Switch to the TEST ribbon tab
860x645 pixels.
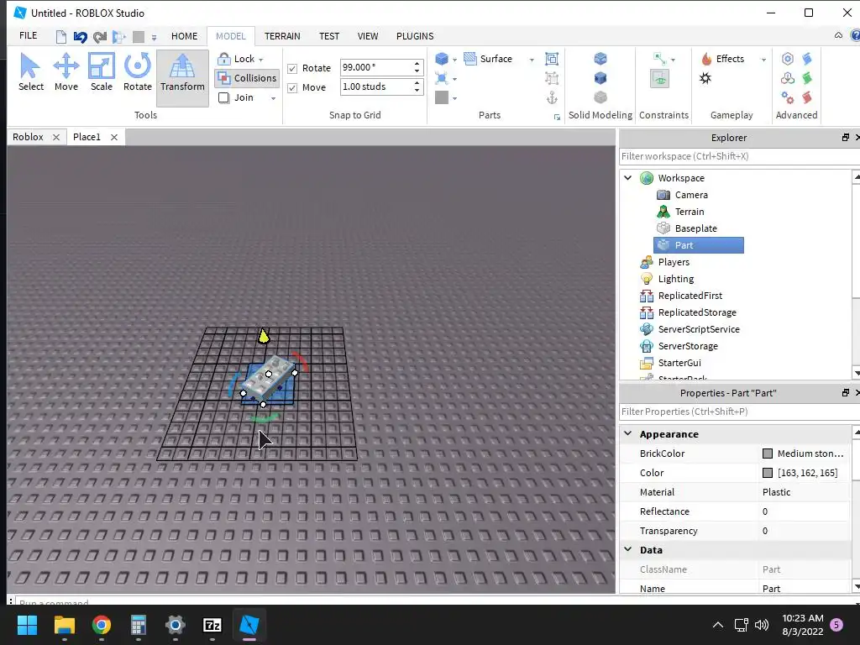tap(329, 36)
